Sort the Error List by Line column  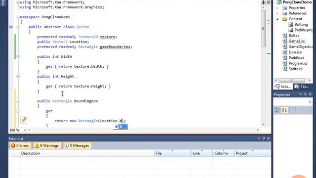coord(202,153)
